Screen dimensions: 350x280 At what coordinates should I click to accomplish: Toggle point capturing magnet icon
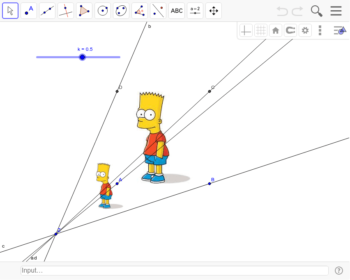pos(290,30)
